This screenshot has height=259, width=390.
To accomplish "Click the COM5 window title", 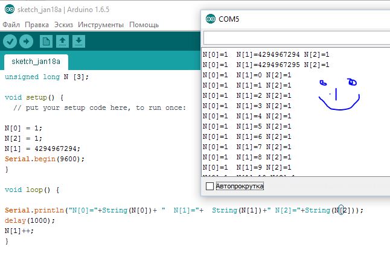I will pos(229,19).
